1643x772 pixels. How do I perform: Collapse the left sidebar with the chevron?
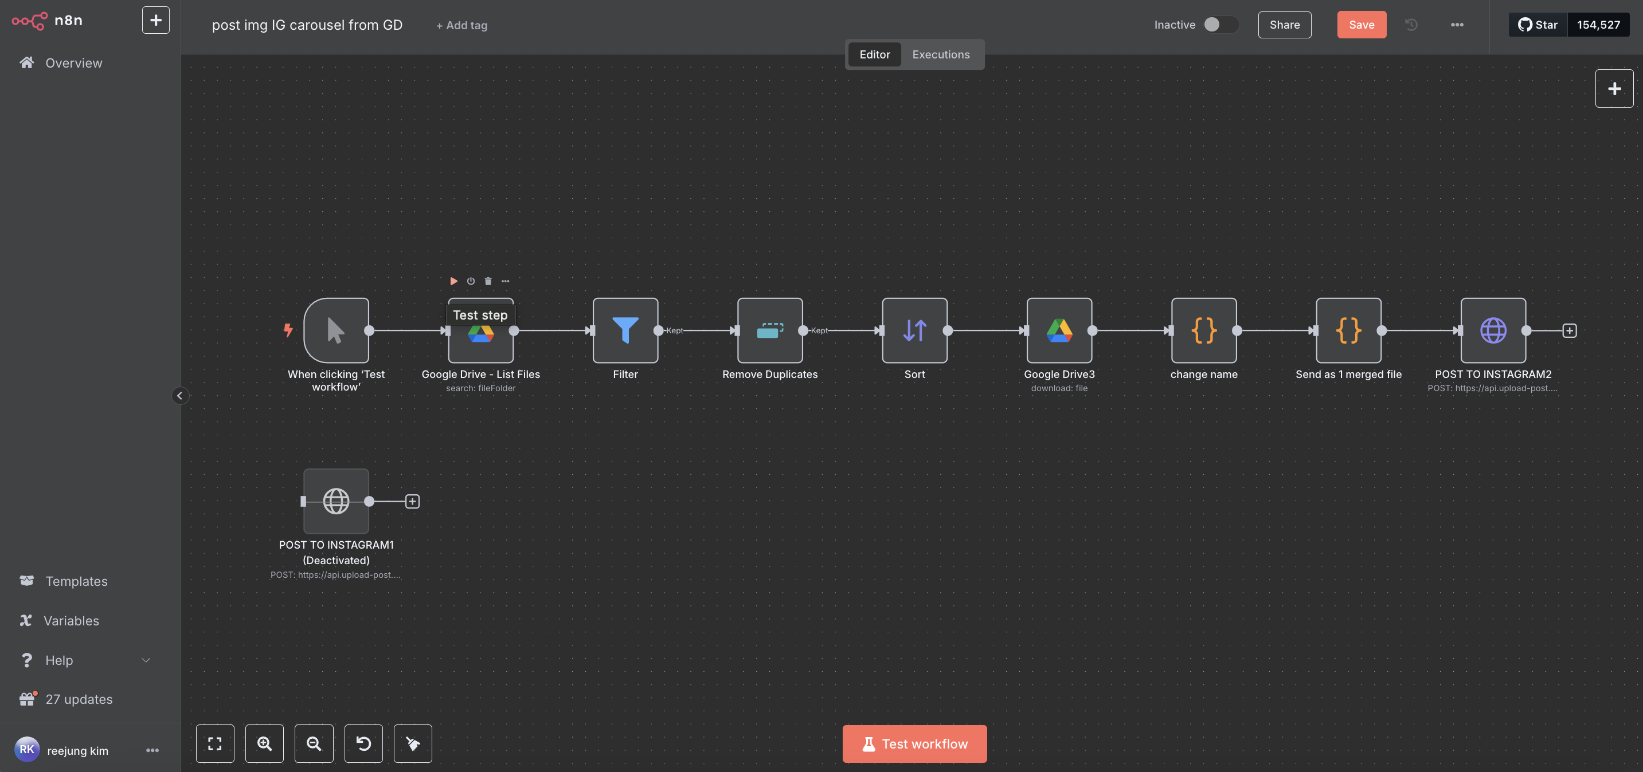(x=180, y=396)
